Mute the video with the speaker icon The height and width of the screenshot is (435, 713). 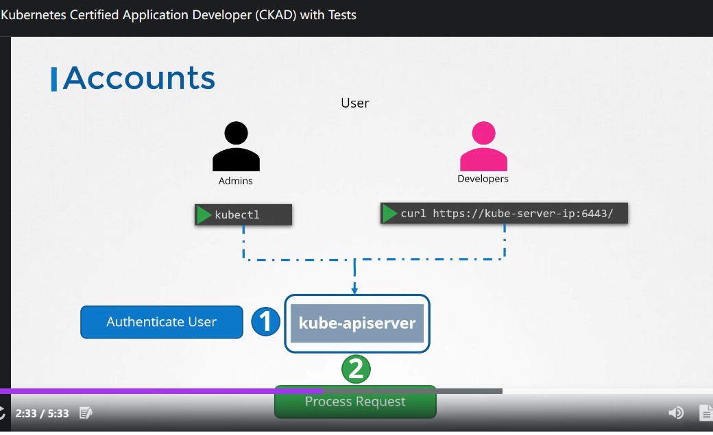[x=676, y=412]
